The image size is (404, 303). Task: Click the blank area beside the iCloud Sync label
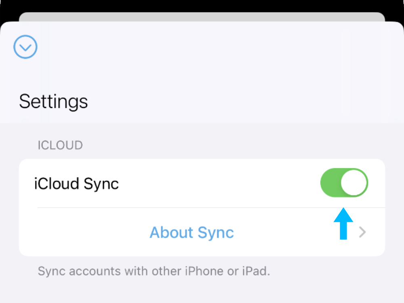click(x=219, y=183)
